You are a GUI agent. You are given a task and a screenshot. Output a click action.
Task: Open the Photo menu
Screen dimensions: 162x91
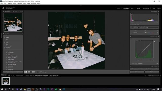coord(14,4)
